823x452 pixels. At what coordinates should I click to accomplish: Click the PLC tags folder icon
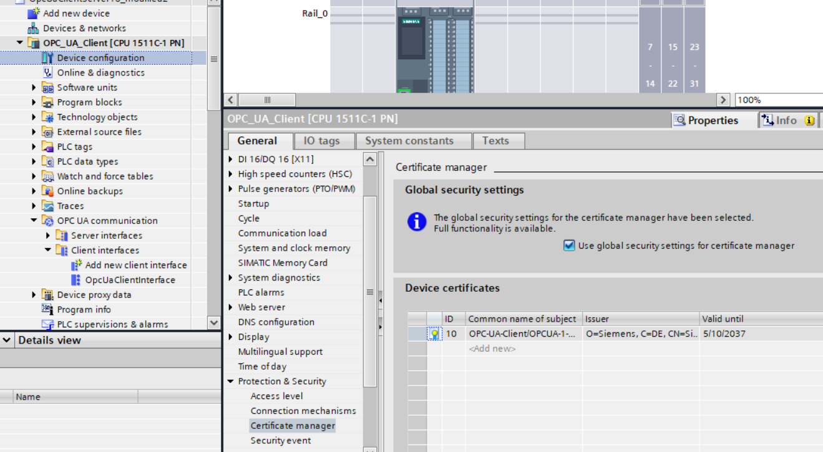click(47, 147)
